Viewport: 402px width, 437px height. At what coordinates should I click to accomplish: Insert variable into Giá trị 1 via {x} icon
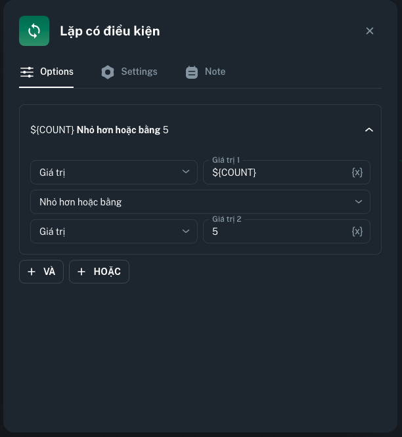pyautogui.click(x=357, y=172)
